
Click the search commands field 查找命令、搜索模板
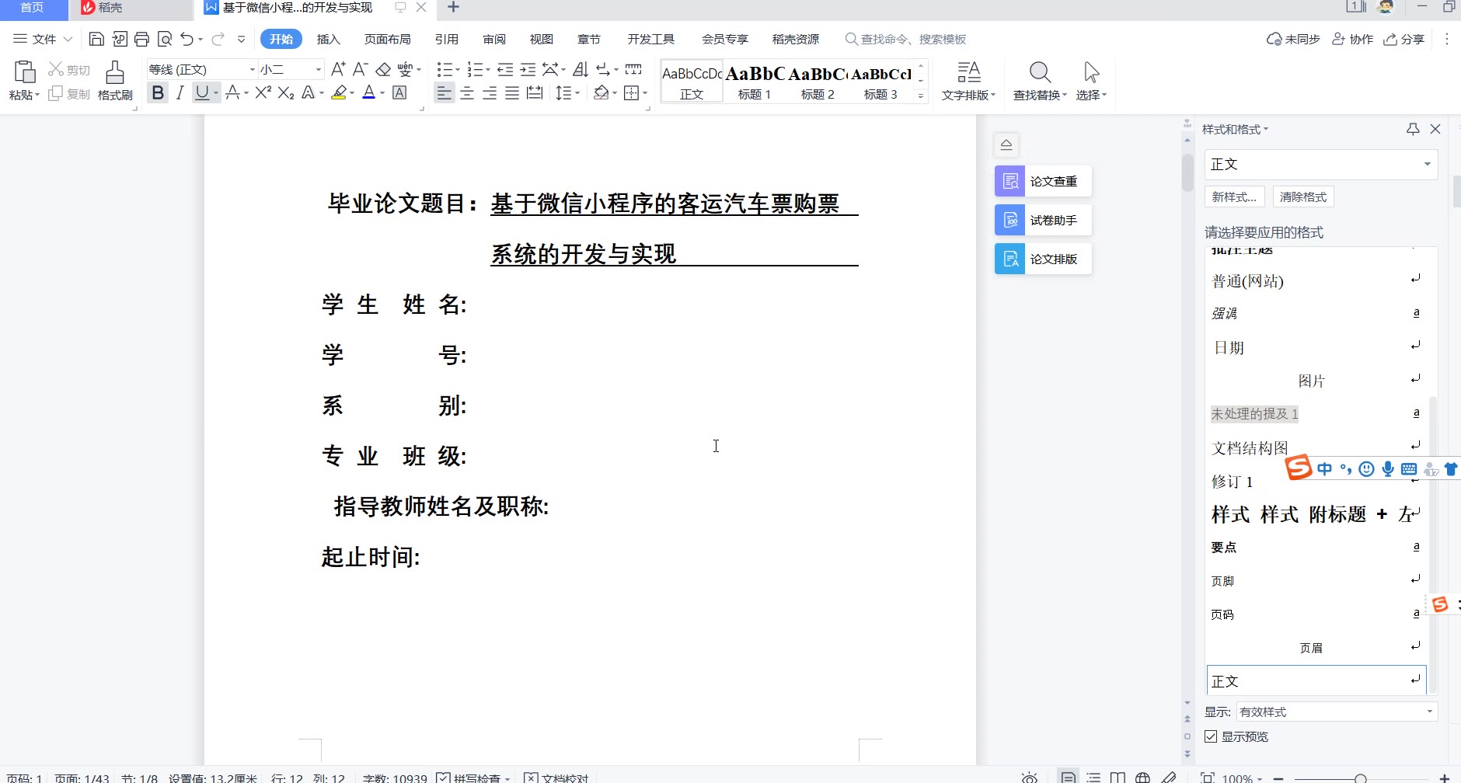point(905,39)
